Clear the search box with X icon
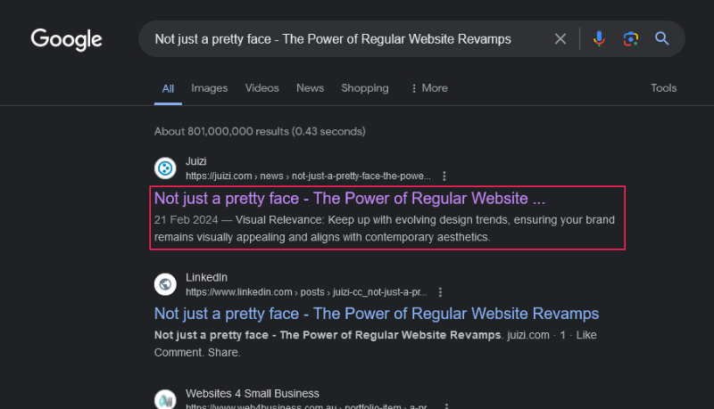Screen dimensions: 714x409 tap(560, 38)
